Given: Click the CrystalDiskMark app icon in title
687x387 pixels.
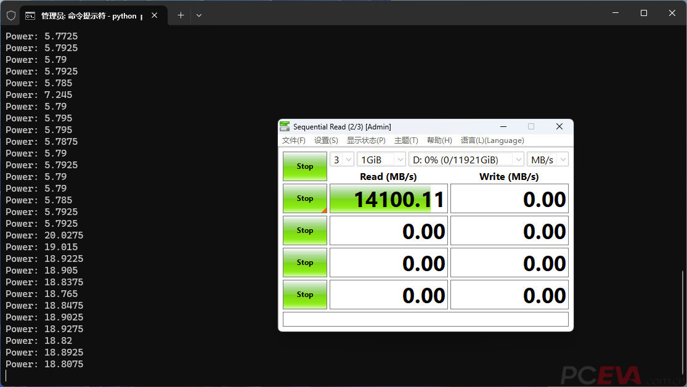Looking at the screenshot, I should click(285, 126).
